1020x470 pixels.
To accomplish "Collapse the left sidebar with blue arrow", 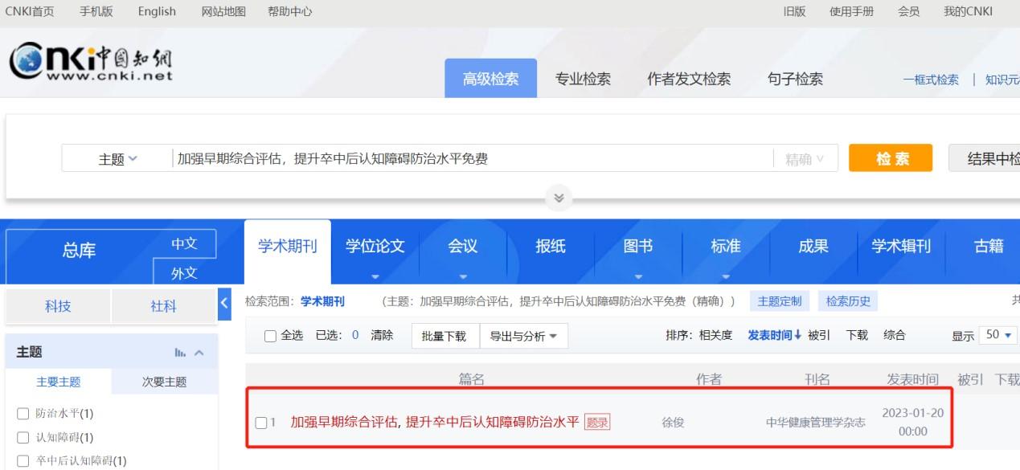I will (224, 303).
